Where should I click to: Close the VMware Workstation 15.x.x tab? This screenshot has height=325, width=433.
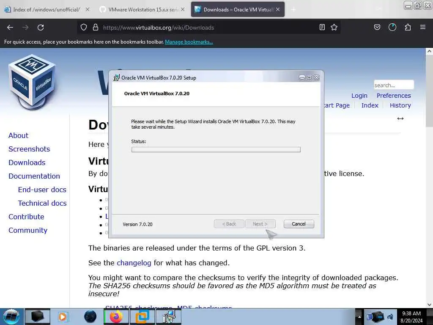point(183,9)
